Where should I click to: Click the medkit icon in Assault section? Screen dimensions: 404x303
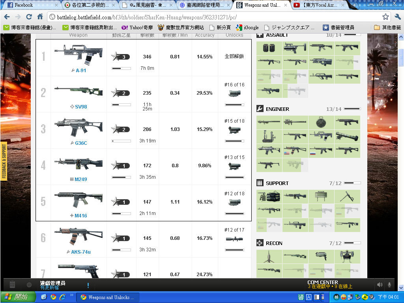(x=269, y=48)
